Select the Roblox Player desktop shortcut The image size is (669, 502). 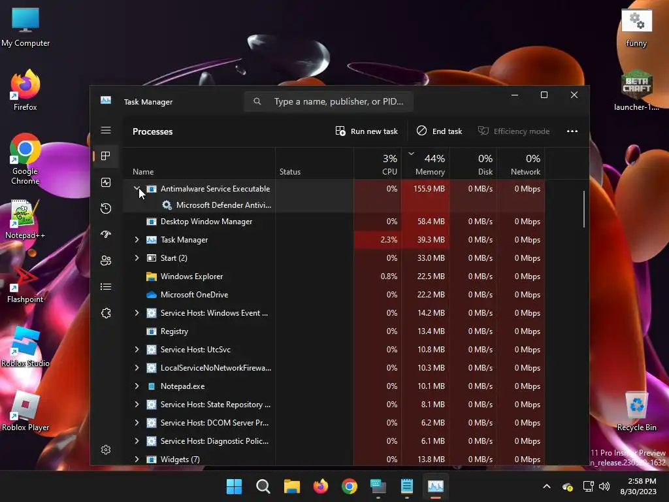click(25, 411)
